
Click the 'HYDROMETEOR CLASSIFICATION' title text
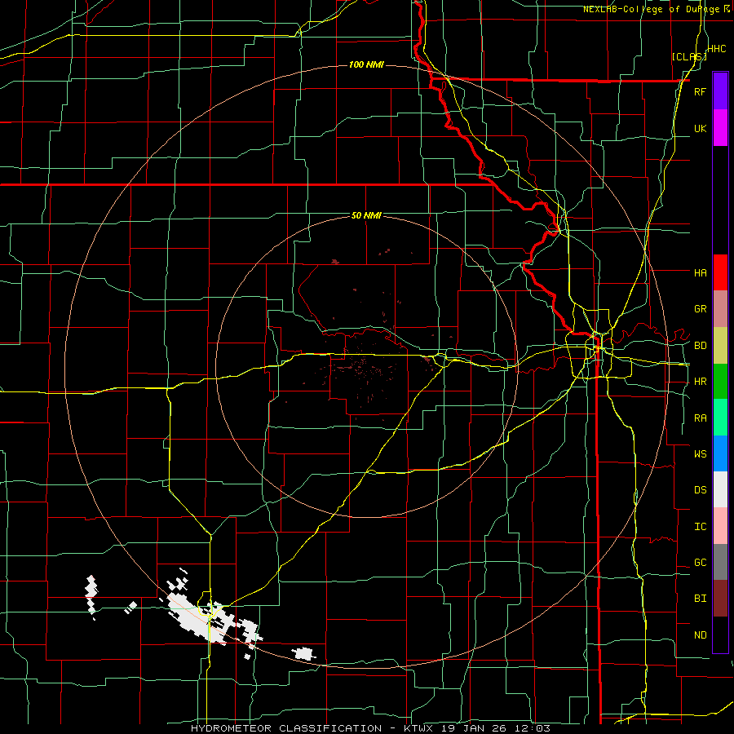coord(286,728)
